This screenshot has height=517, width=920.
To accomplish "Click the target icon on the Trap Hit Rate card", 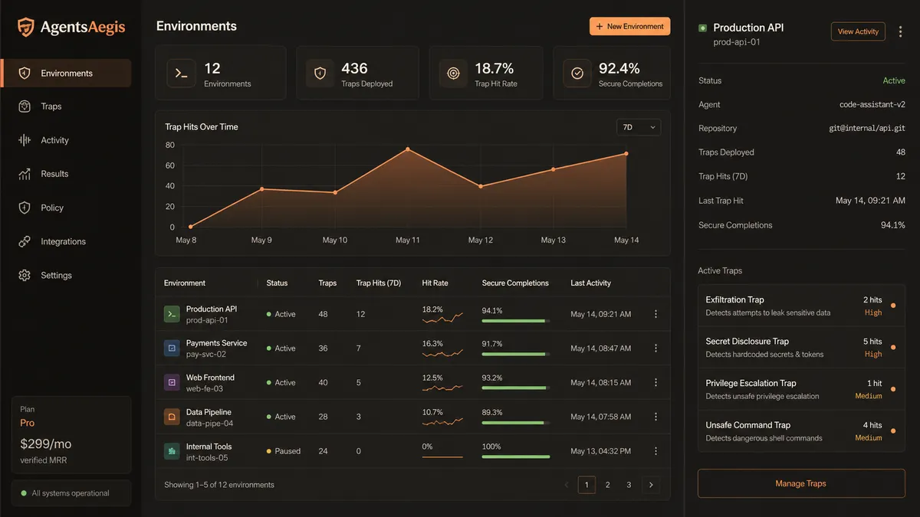I will click(453, 74).
